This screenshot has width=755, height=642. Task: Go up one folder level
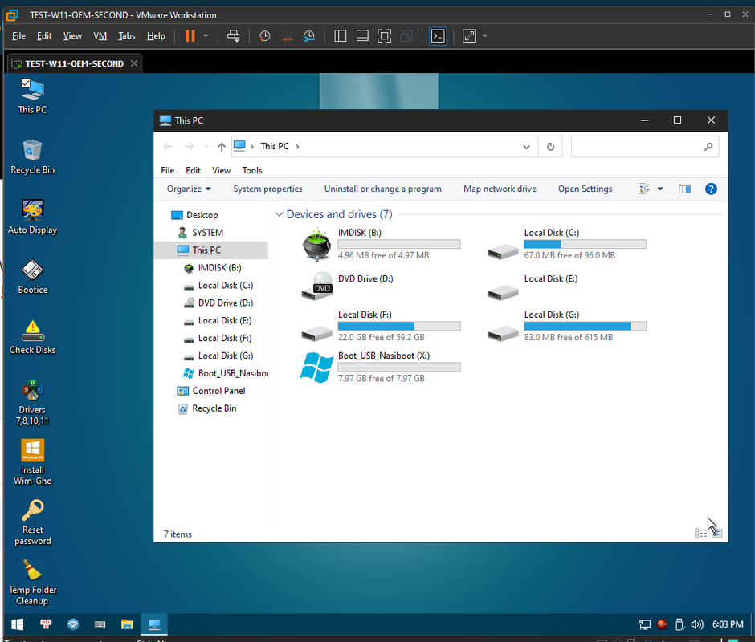coord(221,147)
